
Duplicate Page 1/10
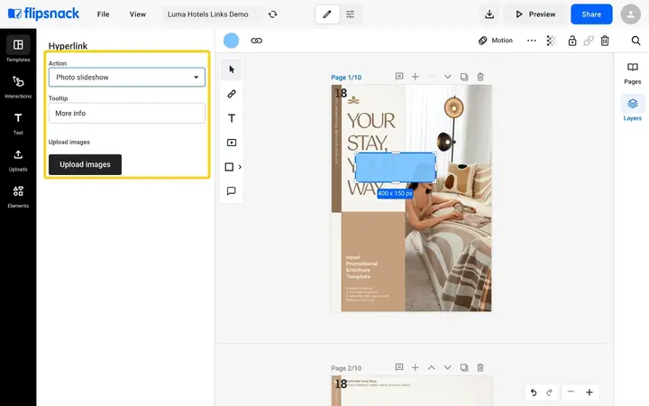coord(464,77)
